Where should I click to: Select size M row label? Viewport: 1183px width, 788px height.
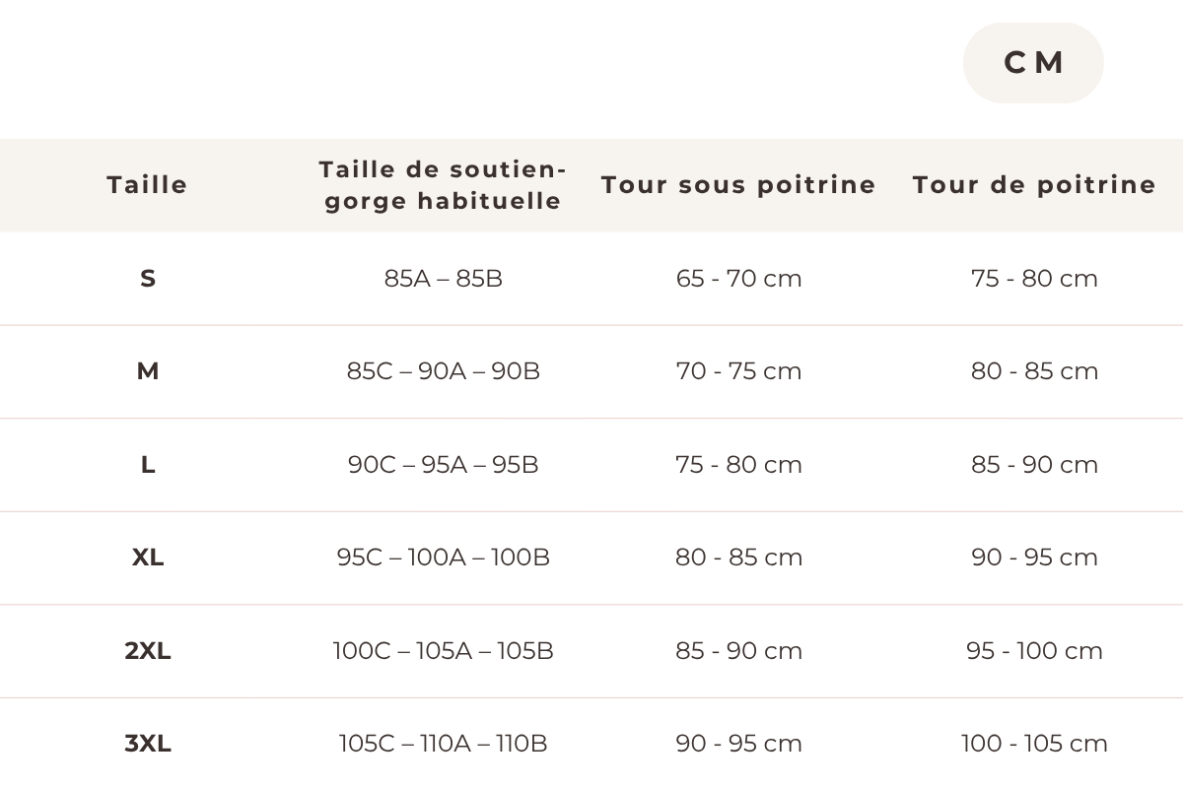(148, 371)
